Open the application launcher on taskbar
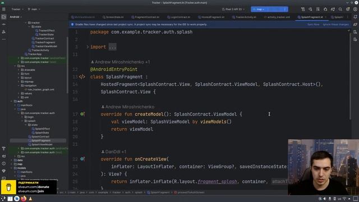 click(x=3, y=199)
